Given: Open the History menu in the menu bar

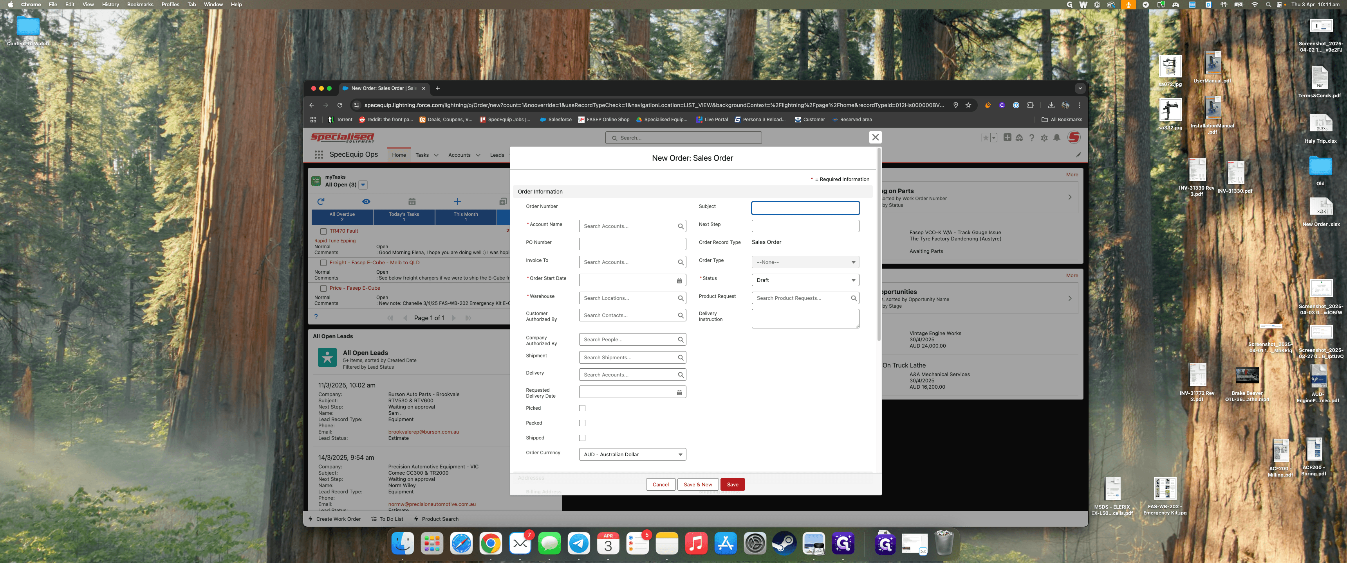Looking at the screenshot, I should [110, 5].
